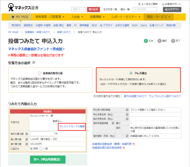
Task: Click help icon for 解約手数料率
Action: click(127, 119)
